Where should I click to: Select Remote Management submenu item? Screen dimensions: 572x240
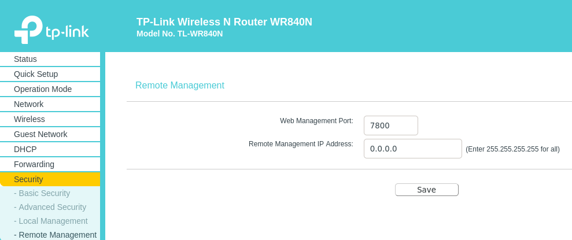pyautogui.click(x=56, y=235)
